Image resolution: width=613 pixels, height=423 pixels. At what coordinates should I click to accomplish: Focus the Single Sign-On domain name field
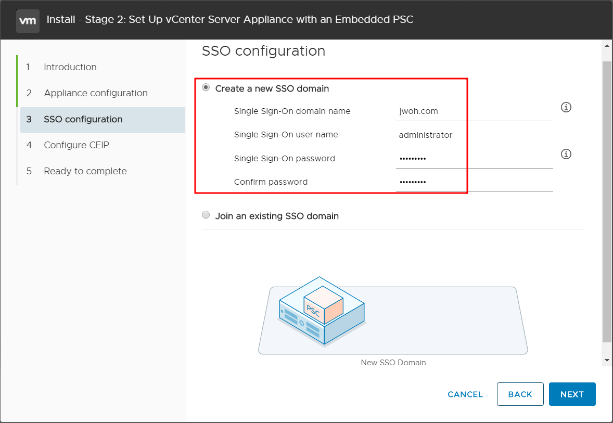point(474,111)
